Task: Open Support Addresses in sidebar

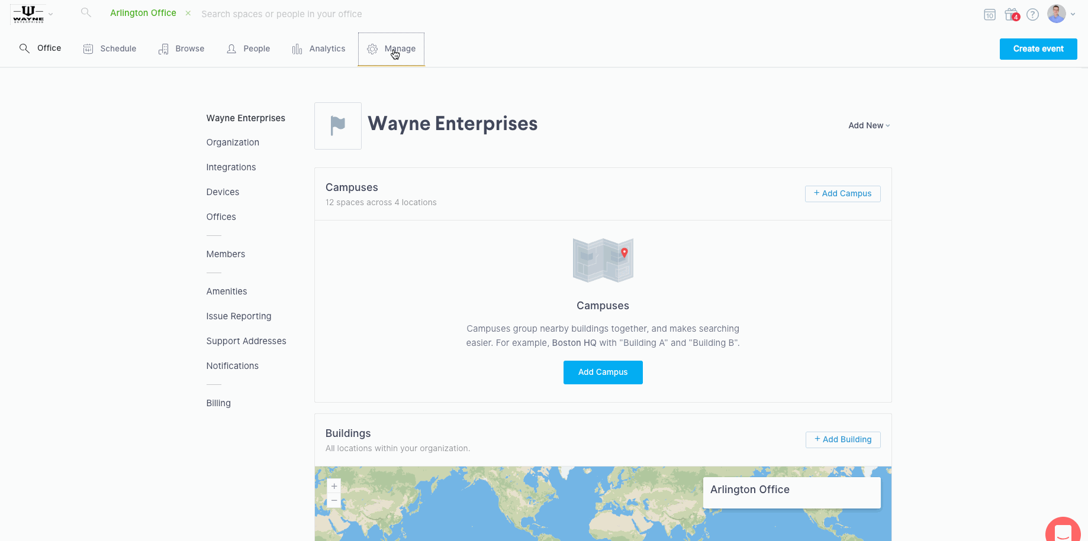Action: coord(246,341)
